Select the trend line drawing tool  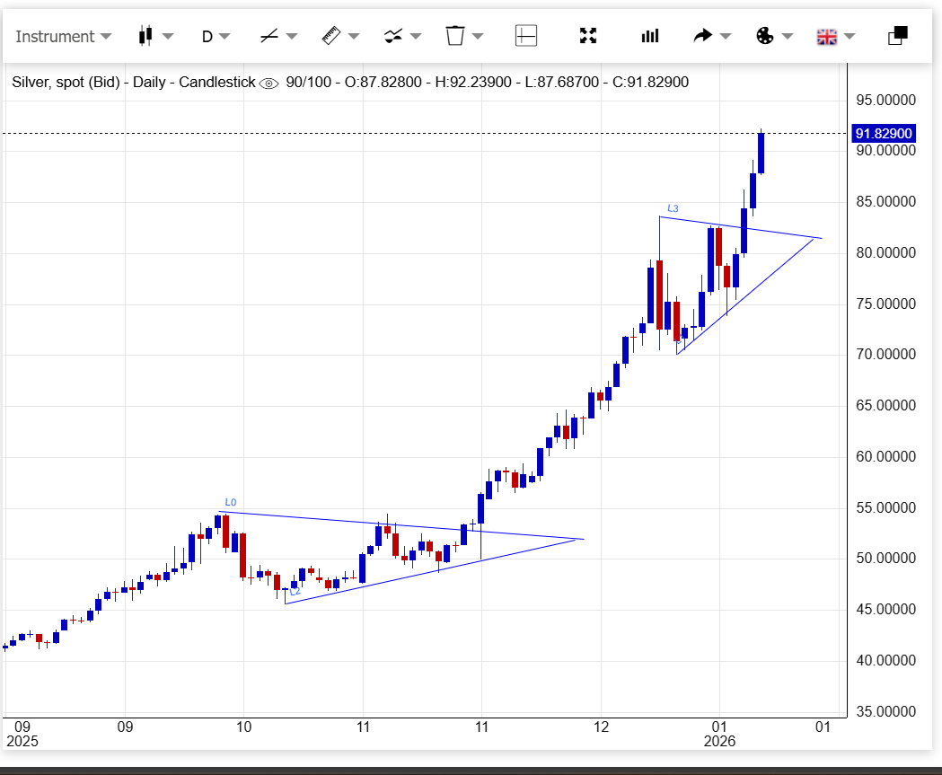coord(269,36)
